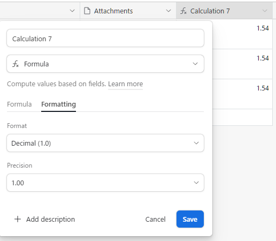Expand the first column header chevron

(72, 11)
